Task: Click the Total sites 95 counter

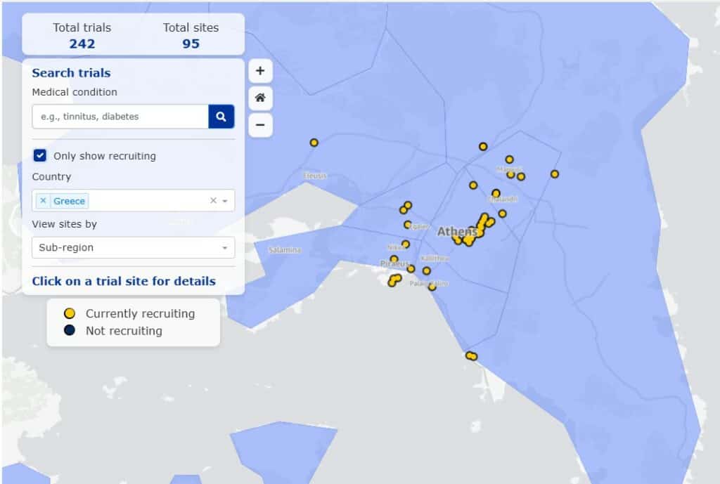Action: coord(191,36)
